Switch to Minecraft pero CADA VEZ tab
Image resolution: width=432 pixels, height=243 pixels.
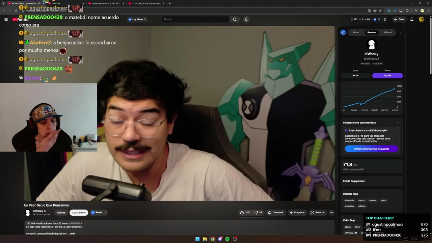(106, 3)
